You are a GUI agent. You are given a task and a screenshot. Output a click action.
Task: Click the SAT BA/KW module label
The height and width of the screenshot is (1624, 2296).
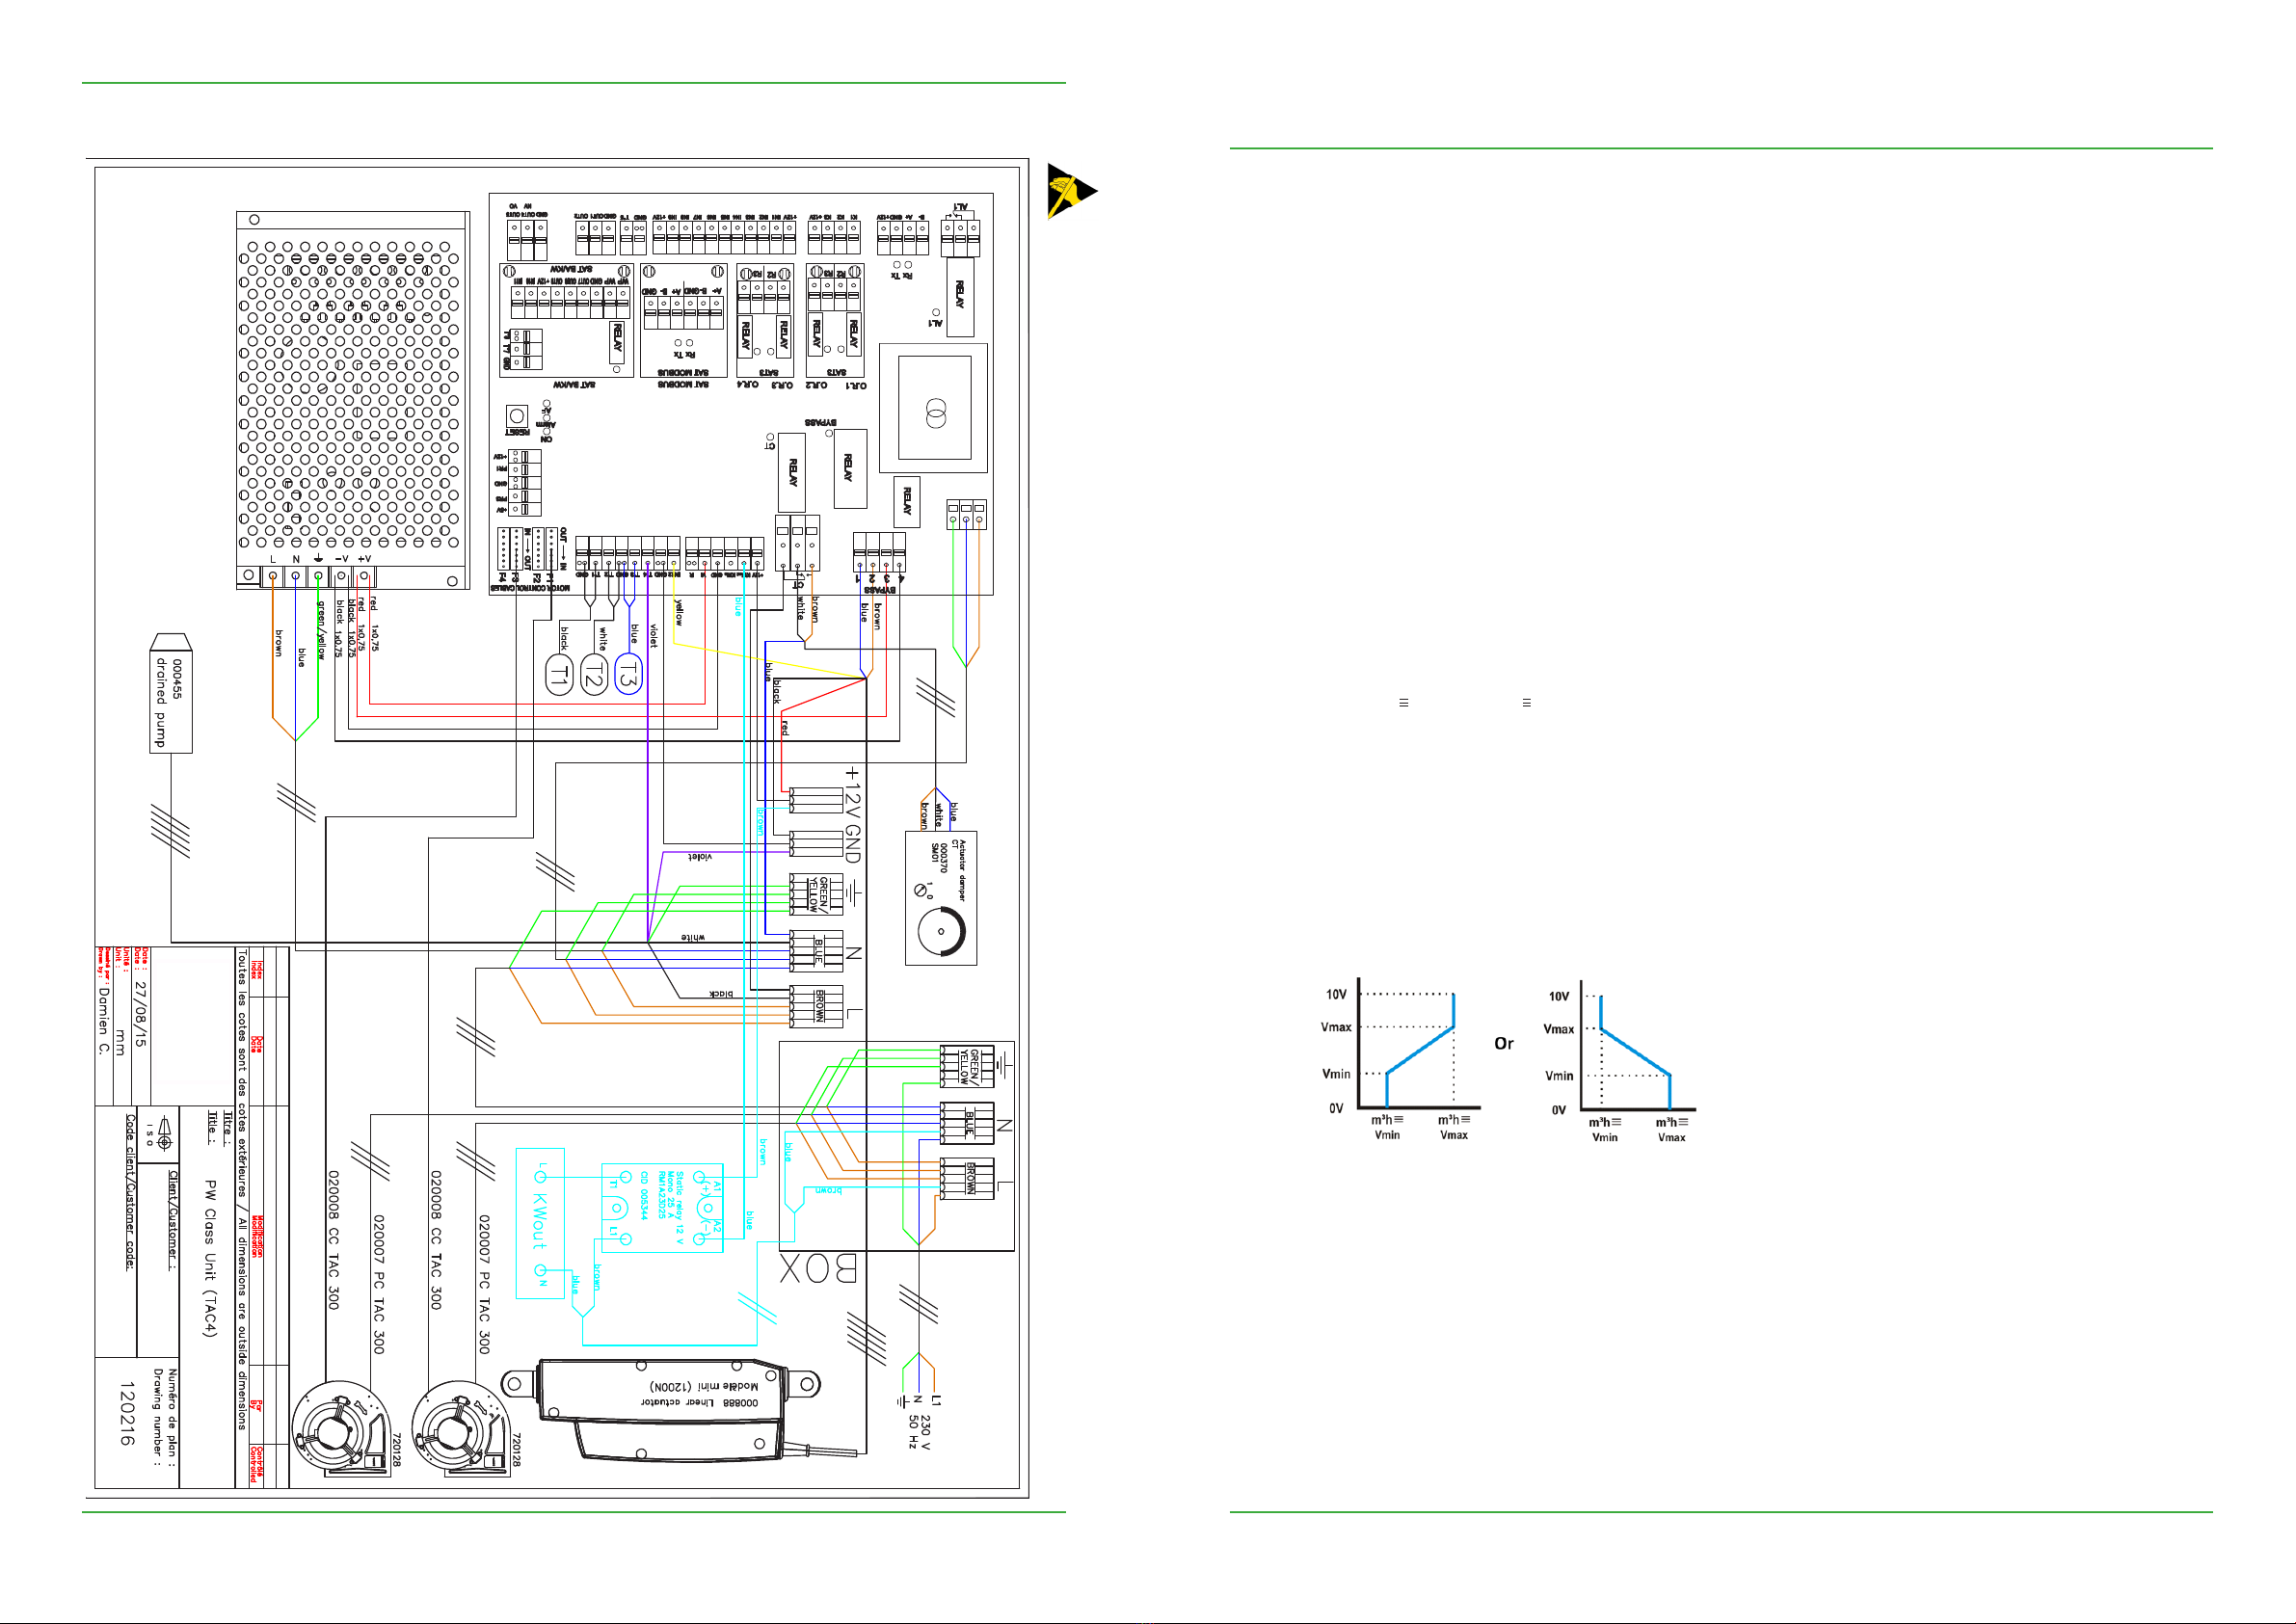pyautogui.click(x=574, y=384)
